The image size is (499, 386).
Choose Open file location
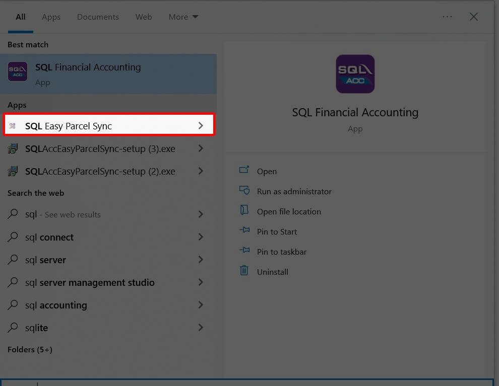click(289, 211)
